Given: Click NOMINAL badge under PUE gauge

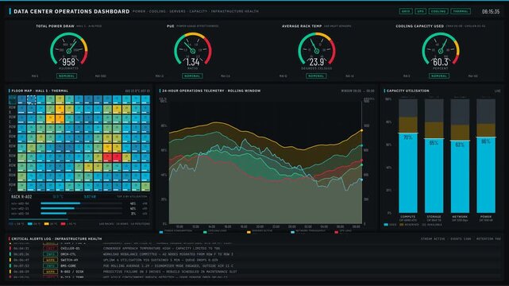Looking at the screenshot, I should point(192,76).
